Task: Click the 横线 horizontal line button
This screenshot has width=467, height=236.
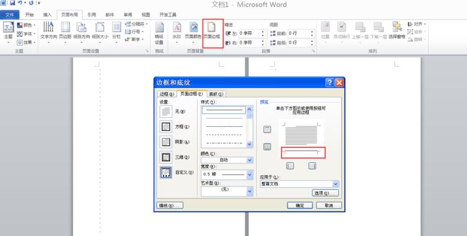Action: (170, 205)
